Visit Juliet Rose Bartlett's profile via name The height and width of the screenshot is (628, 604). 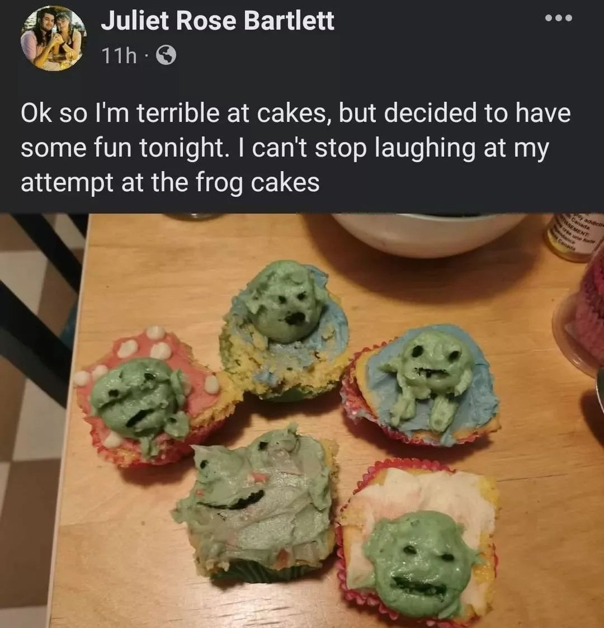tap(218, 21)
